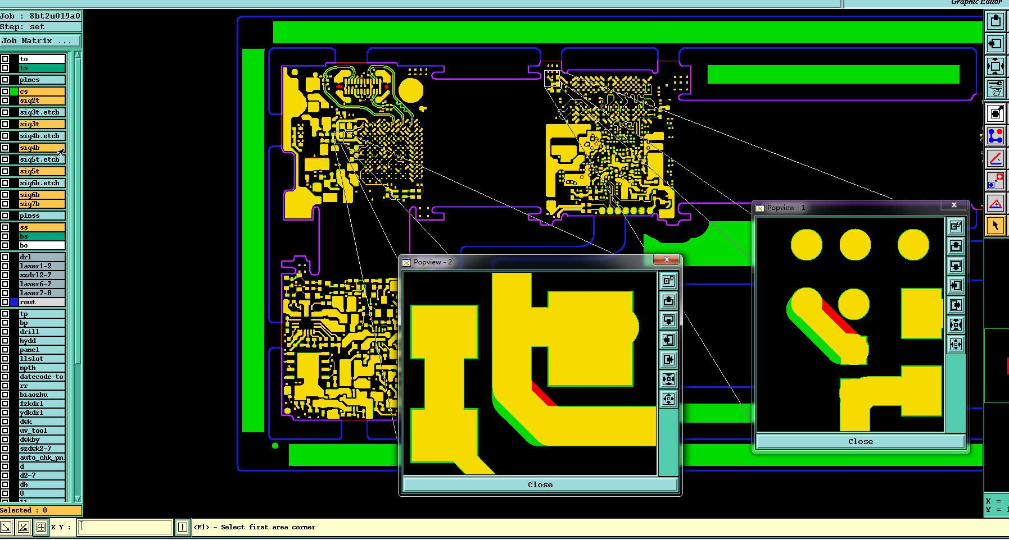Image resolution: width=1009 pixels, height=540 pixels.
Task: Click the pan left icon in main toolbar
Action: point(996,44)
